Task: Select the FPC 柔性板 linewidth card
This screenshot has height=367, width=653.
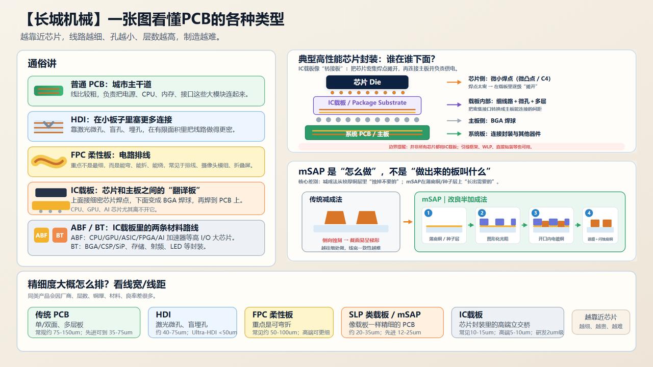Action: 289,322
